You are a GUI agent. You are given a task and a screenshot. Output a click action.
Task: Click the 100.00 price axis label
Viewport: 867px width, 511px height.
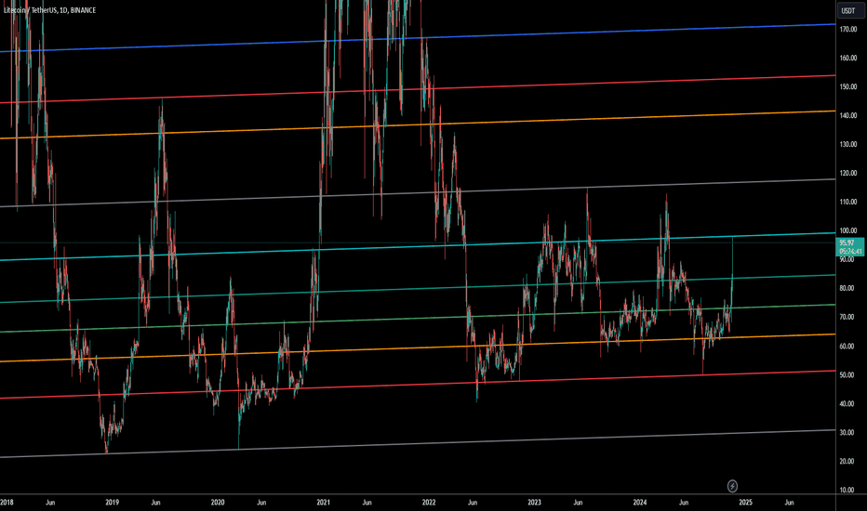(848, 230)
